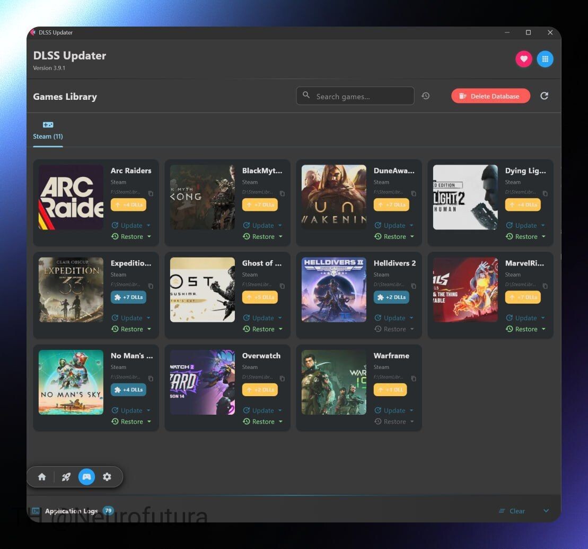Click the 79 log count badge
This screenshot has height=549, width=588.
(108, 511)
